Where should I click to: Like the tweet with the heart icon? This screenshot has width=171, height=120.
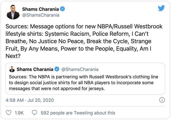(x=9, y=113)
